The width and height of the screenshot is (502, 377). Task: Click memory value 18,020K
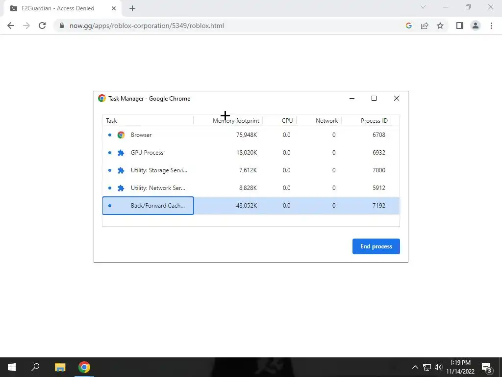[247, 153]
